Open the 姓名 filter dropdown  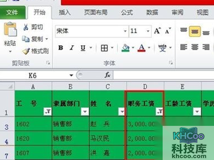point(122,111)
